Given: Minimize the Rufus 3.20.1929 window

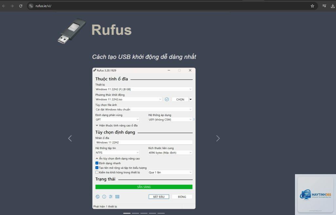Looking at the screenshot, I should coord(169,70).
